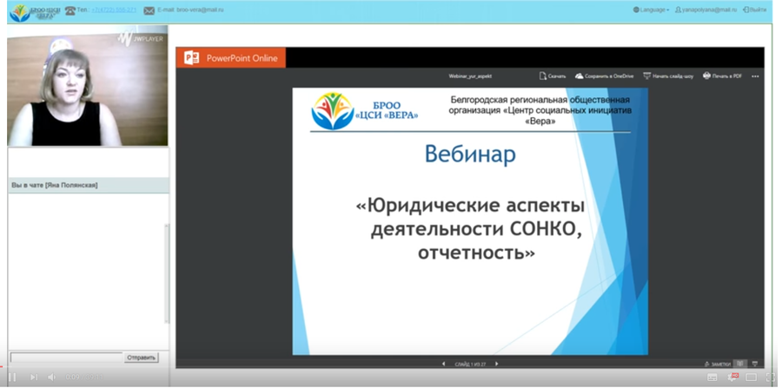The height and width of the screenshot is (388, 782).
Task: Enter fullscreen video mode
Action: (x=771, y=377)
